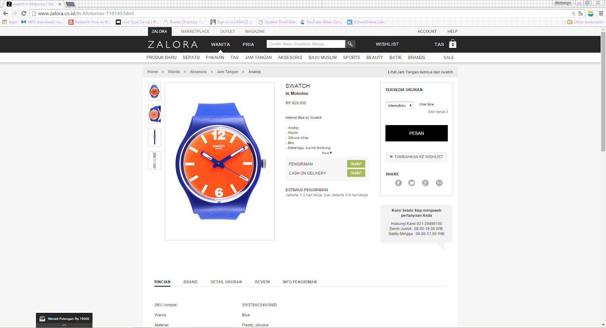Image resolution: width=606 pixels, height=328 pixels.
Task: Click the ZALORA logo
Action: click(173, 45)
